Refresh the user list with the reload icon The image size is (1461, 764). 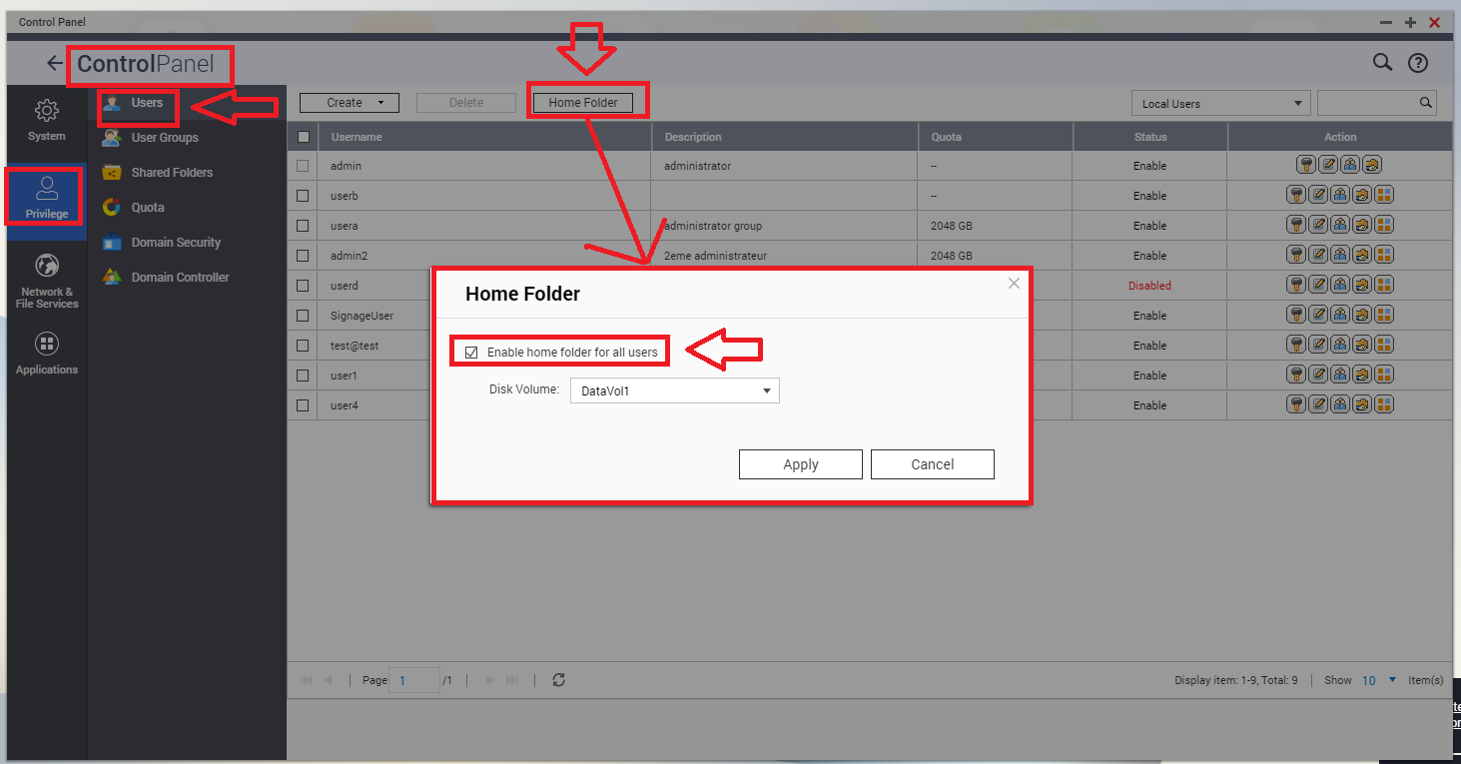pos(558,680)
